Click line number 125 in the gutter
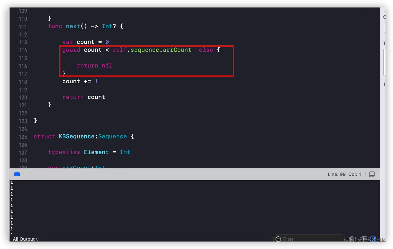 point(23,137)
